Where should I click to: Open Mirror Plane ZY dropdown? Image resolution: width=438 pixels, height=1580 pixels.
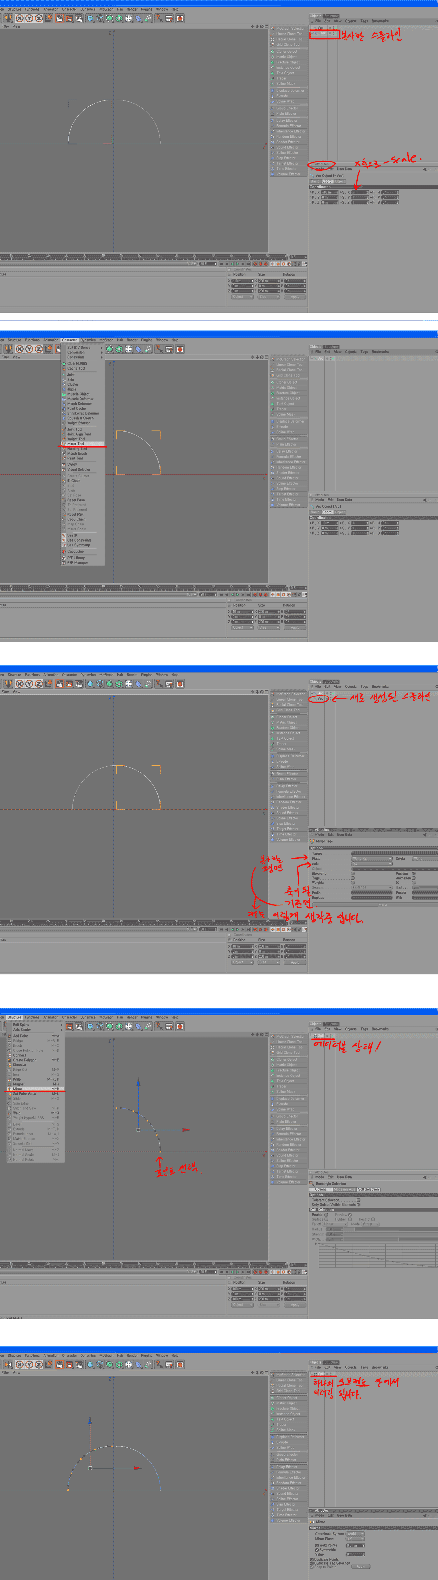coord(355,1538)
